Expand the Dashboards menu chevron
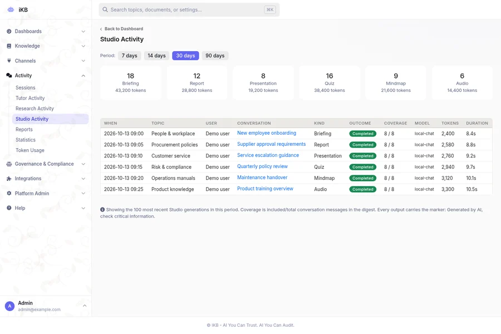 coord(83,31)
